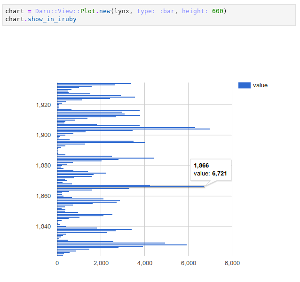Click the 4,000 x-axis label
300x282 pixels.
(x=144, y=263)
